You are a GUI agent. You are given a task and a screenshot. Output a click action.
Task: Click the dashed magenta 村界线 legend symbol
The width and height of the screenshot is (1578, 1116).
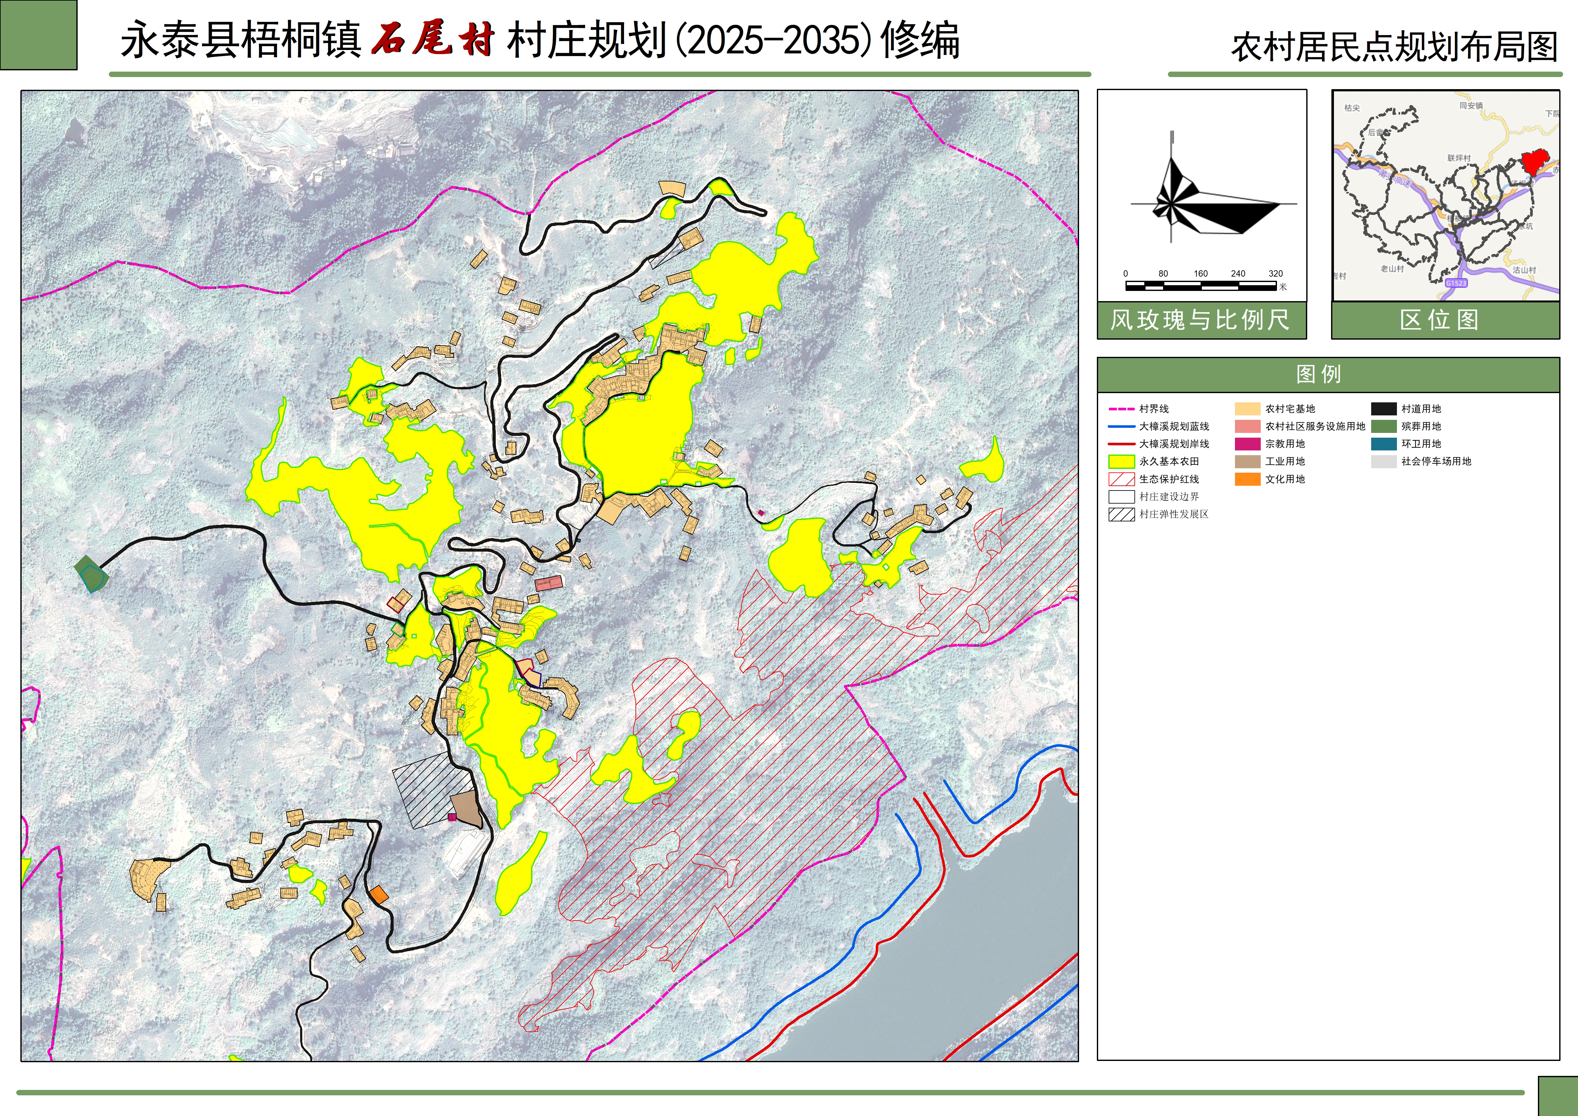coord(1121,408)
